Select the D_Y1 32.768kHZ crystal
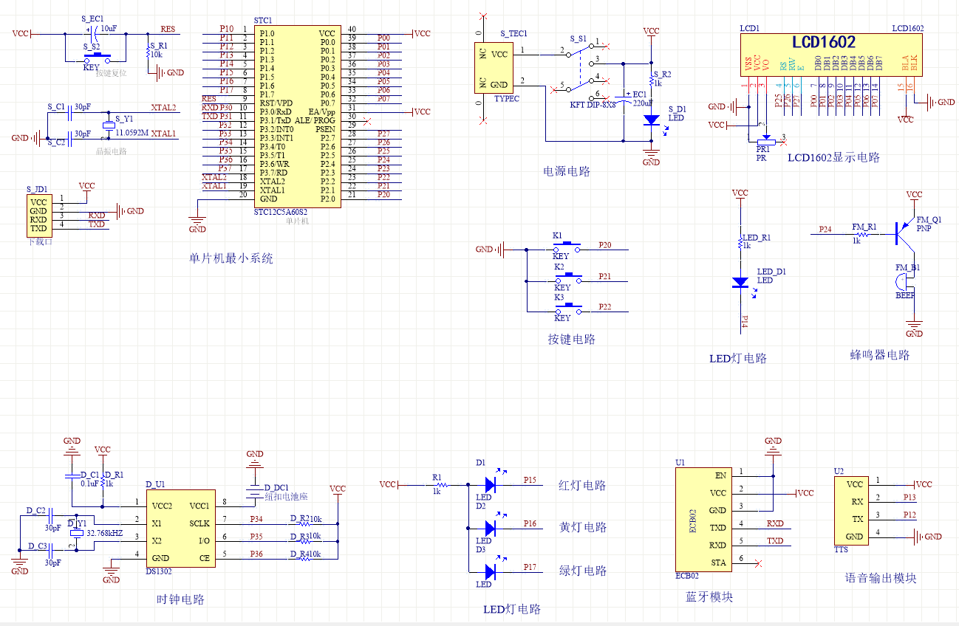Viewport: 959px width, 626px height. click(75, 532)
